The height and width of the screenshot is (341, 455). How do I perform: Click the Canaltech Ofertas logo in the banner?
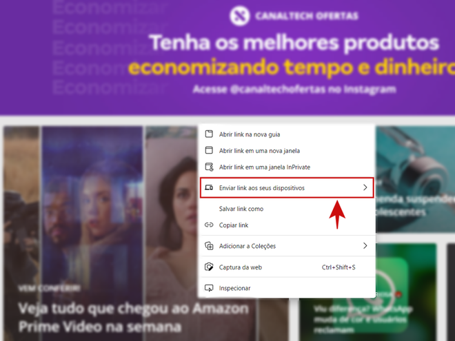tap(239, 16)
